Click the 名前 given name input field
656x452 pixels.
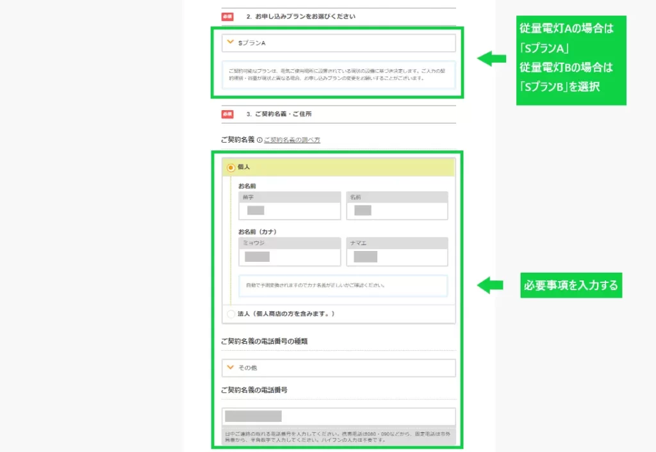(x=397, y=211)
